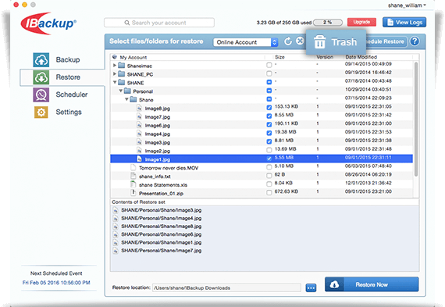Check the Image2.jpg checkbox
The height and width of the screenshot is (307, 445).
coord(269,150)
